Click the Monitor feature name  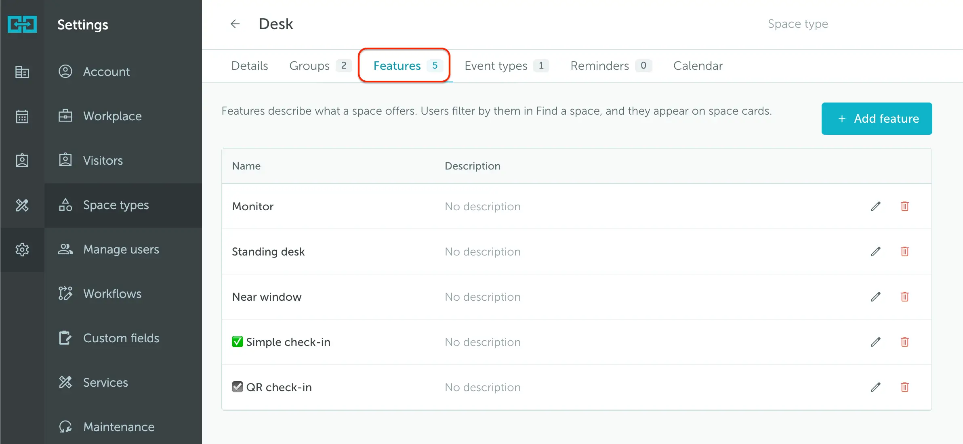point(253,206)
